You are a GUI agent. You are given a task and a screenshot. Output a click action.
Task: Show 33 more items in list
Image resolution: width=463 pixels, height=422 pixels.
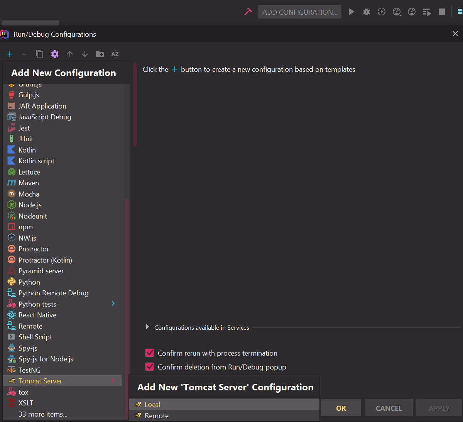(x=62, y=414)
